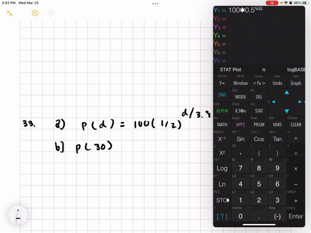Click the question mark help key
Screen dimensions: 311x233
(222, 216)
